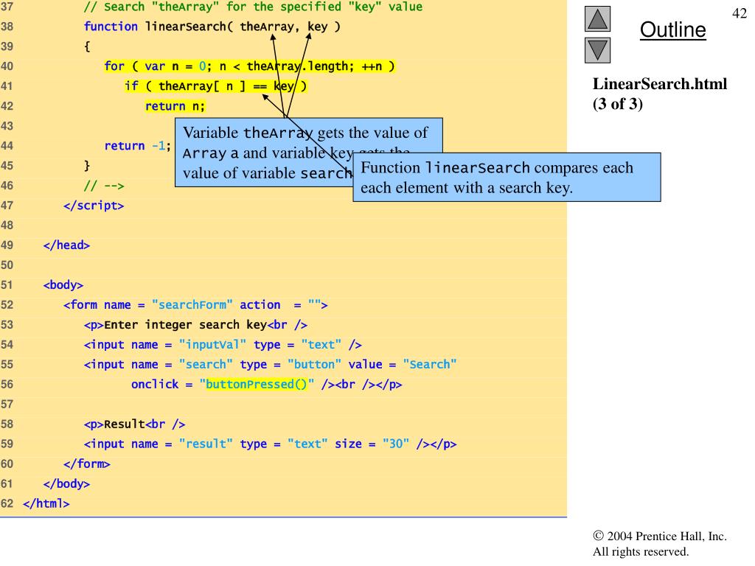Click the comment Search "theArray" line

coord(254,7)
